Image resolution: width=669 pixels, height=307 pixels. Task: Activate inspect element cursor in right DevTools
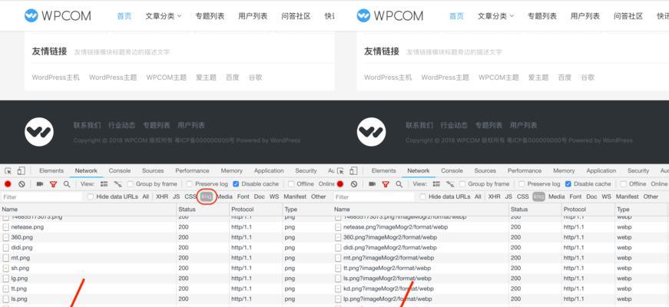pos(340,171)
